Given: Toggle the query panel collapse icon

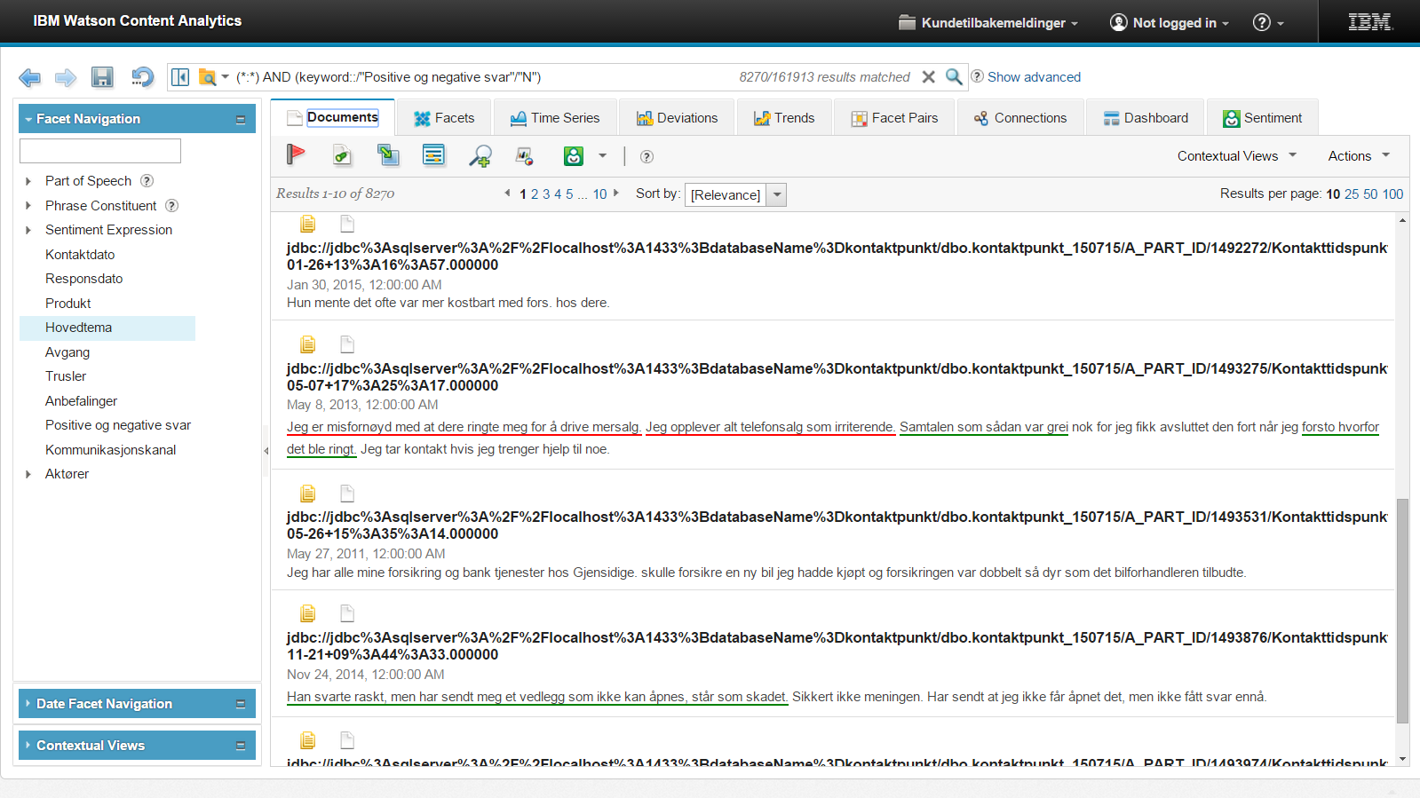Looking at the screenshot, I should pos(180,77).
